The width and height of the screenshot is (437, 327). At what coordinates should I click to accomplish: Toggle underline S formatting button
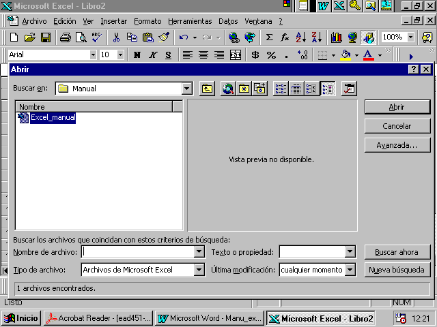tap(168, 54)
